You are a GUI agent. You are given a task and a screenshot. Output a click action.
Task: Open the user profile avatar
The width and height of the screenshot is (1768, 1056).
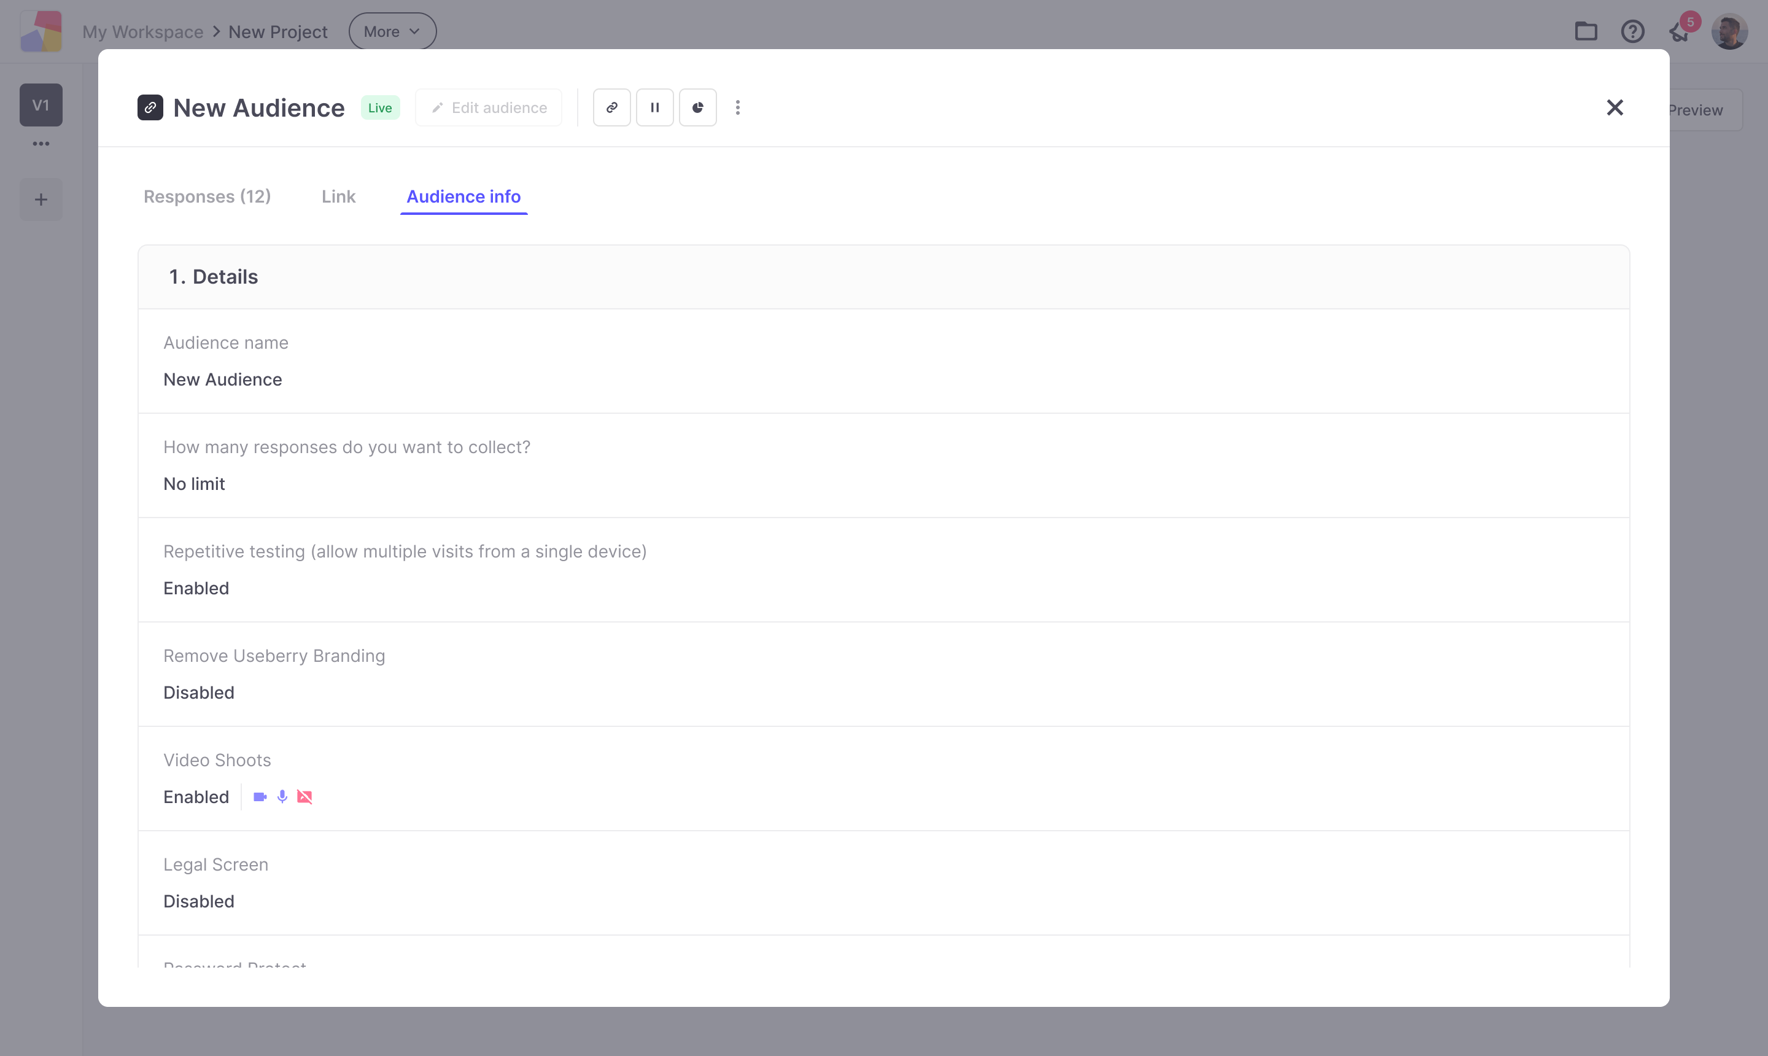coord(1729,31)
